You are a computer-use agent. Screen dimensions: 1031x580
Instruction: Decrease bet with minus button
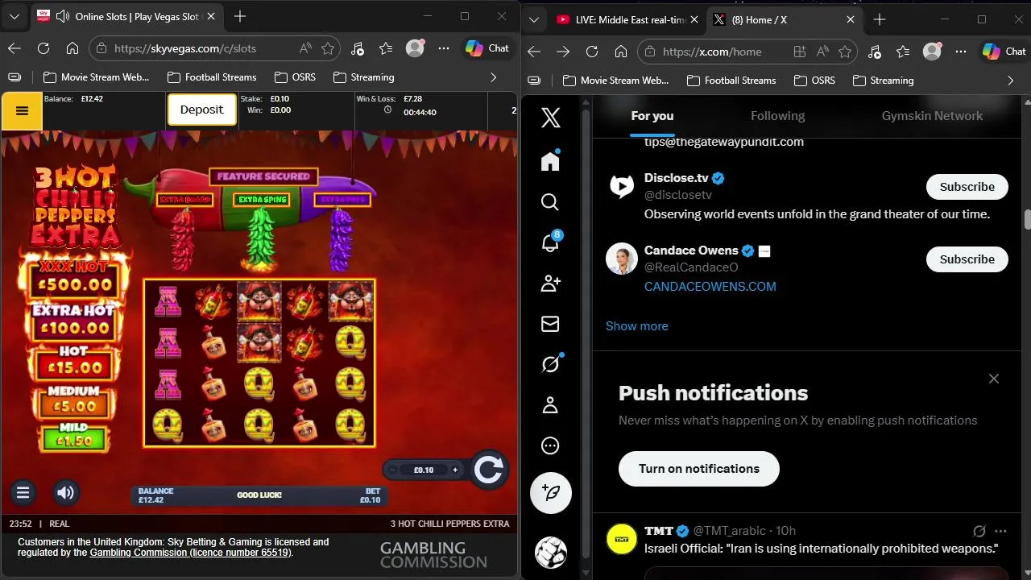[392, 470]
